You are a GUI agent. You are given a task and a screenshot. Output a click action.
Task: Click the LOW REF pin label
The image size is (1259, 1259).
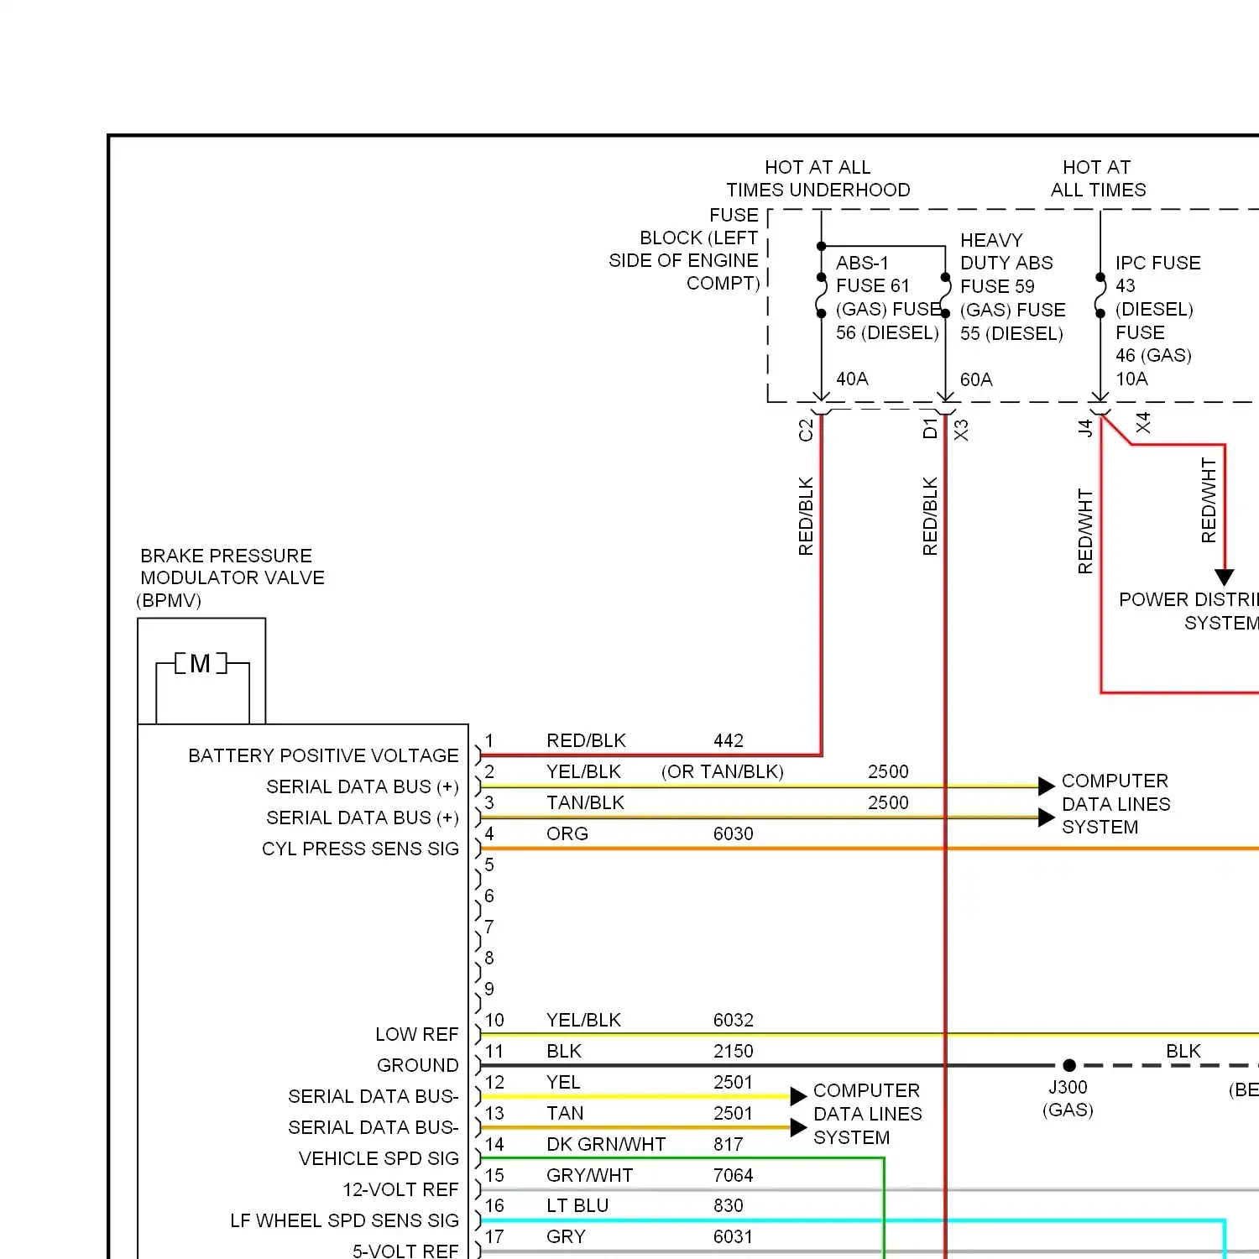[416, 1034]
